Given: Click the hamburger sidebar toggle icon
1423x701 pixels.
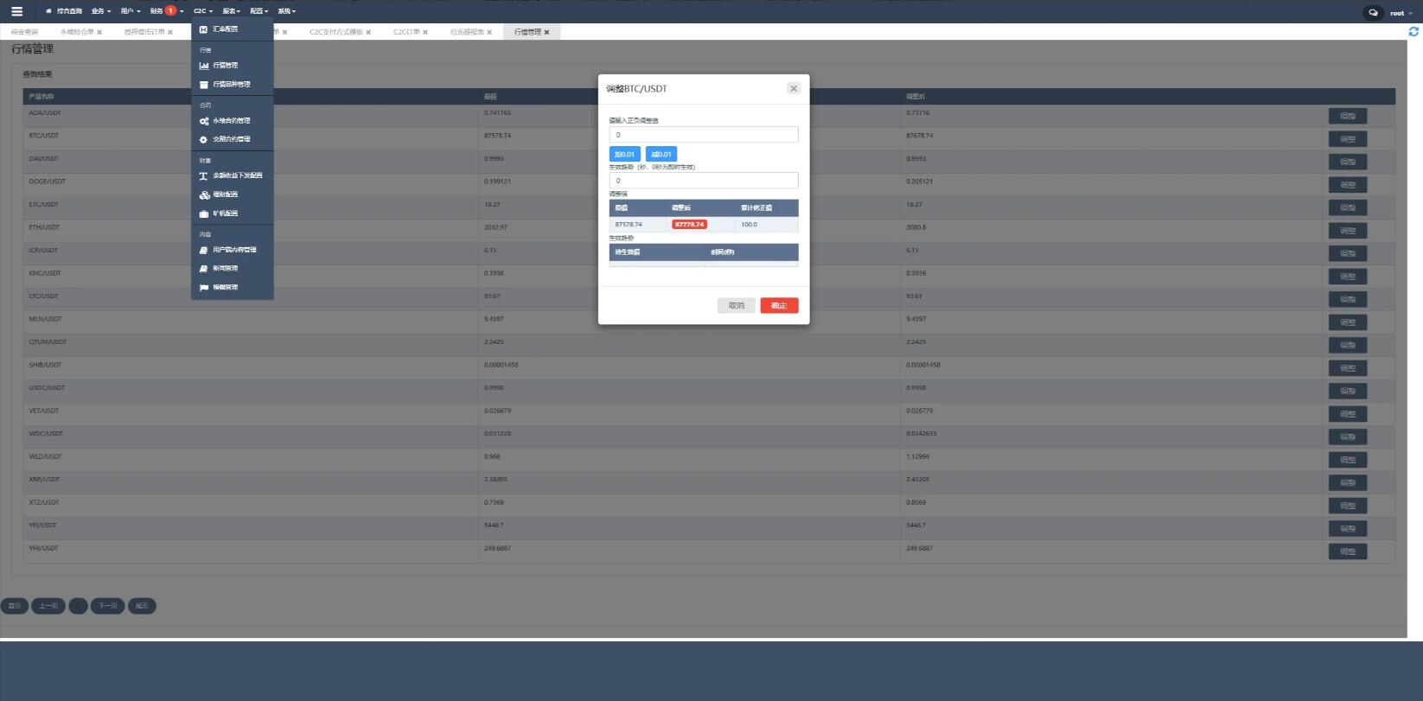Looking at the screenshot, I should 16,11.
